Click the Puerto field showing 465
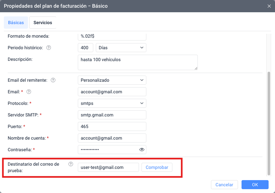The image size is (275, 193). click(x=112, y=126)
